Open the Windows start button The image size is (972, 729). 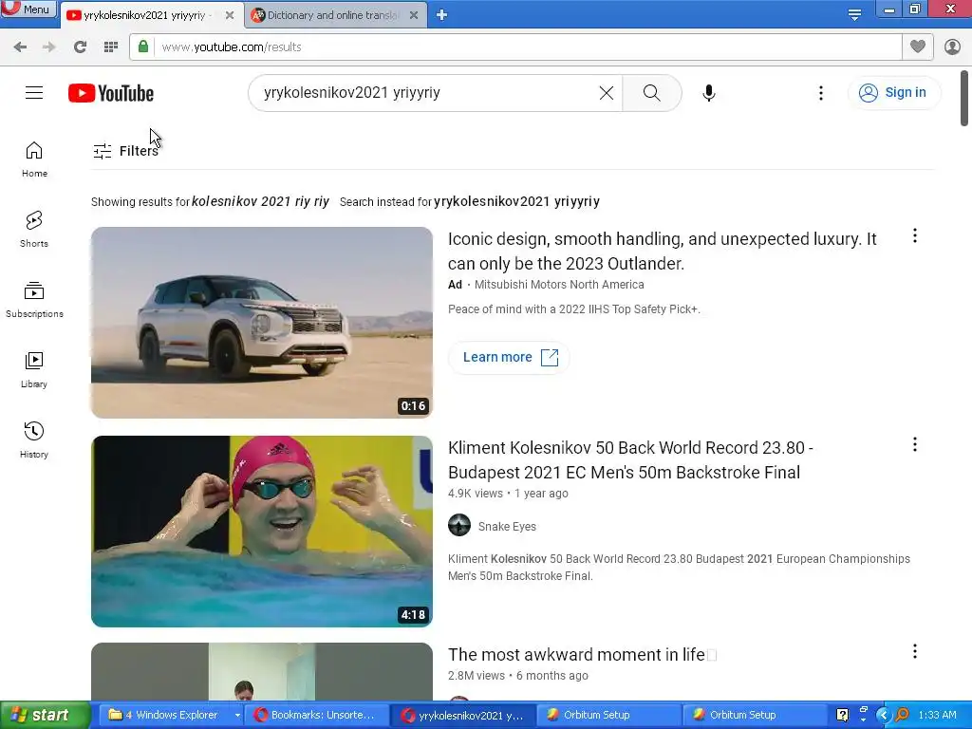click(x=45, y=716)
